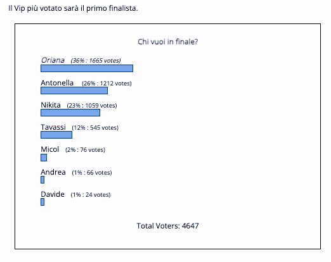Click the 1665 votes count for Oriana
This screenshot has width=331, height=262.
tap(104, 61)
